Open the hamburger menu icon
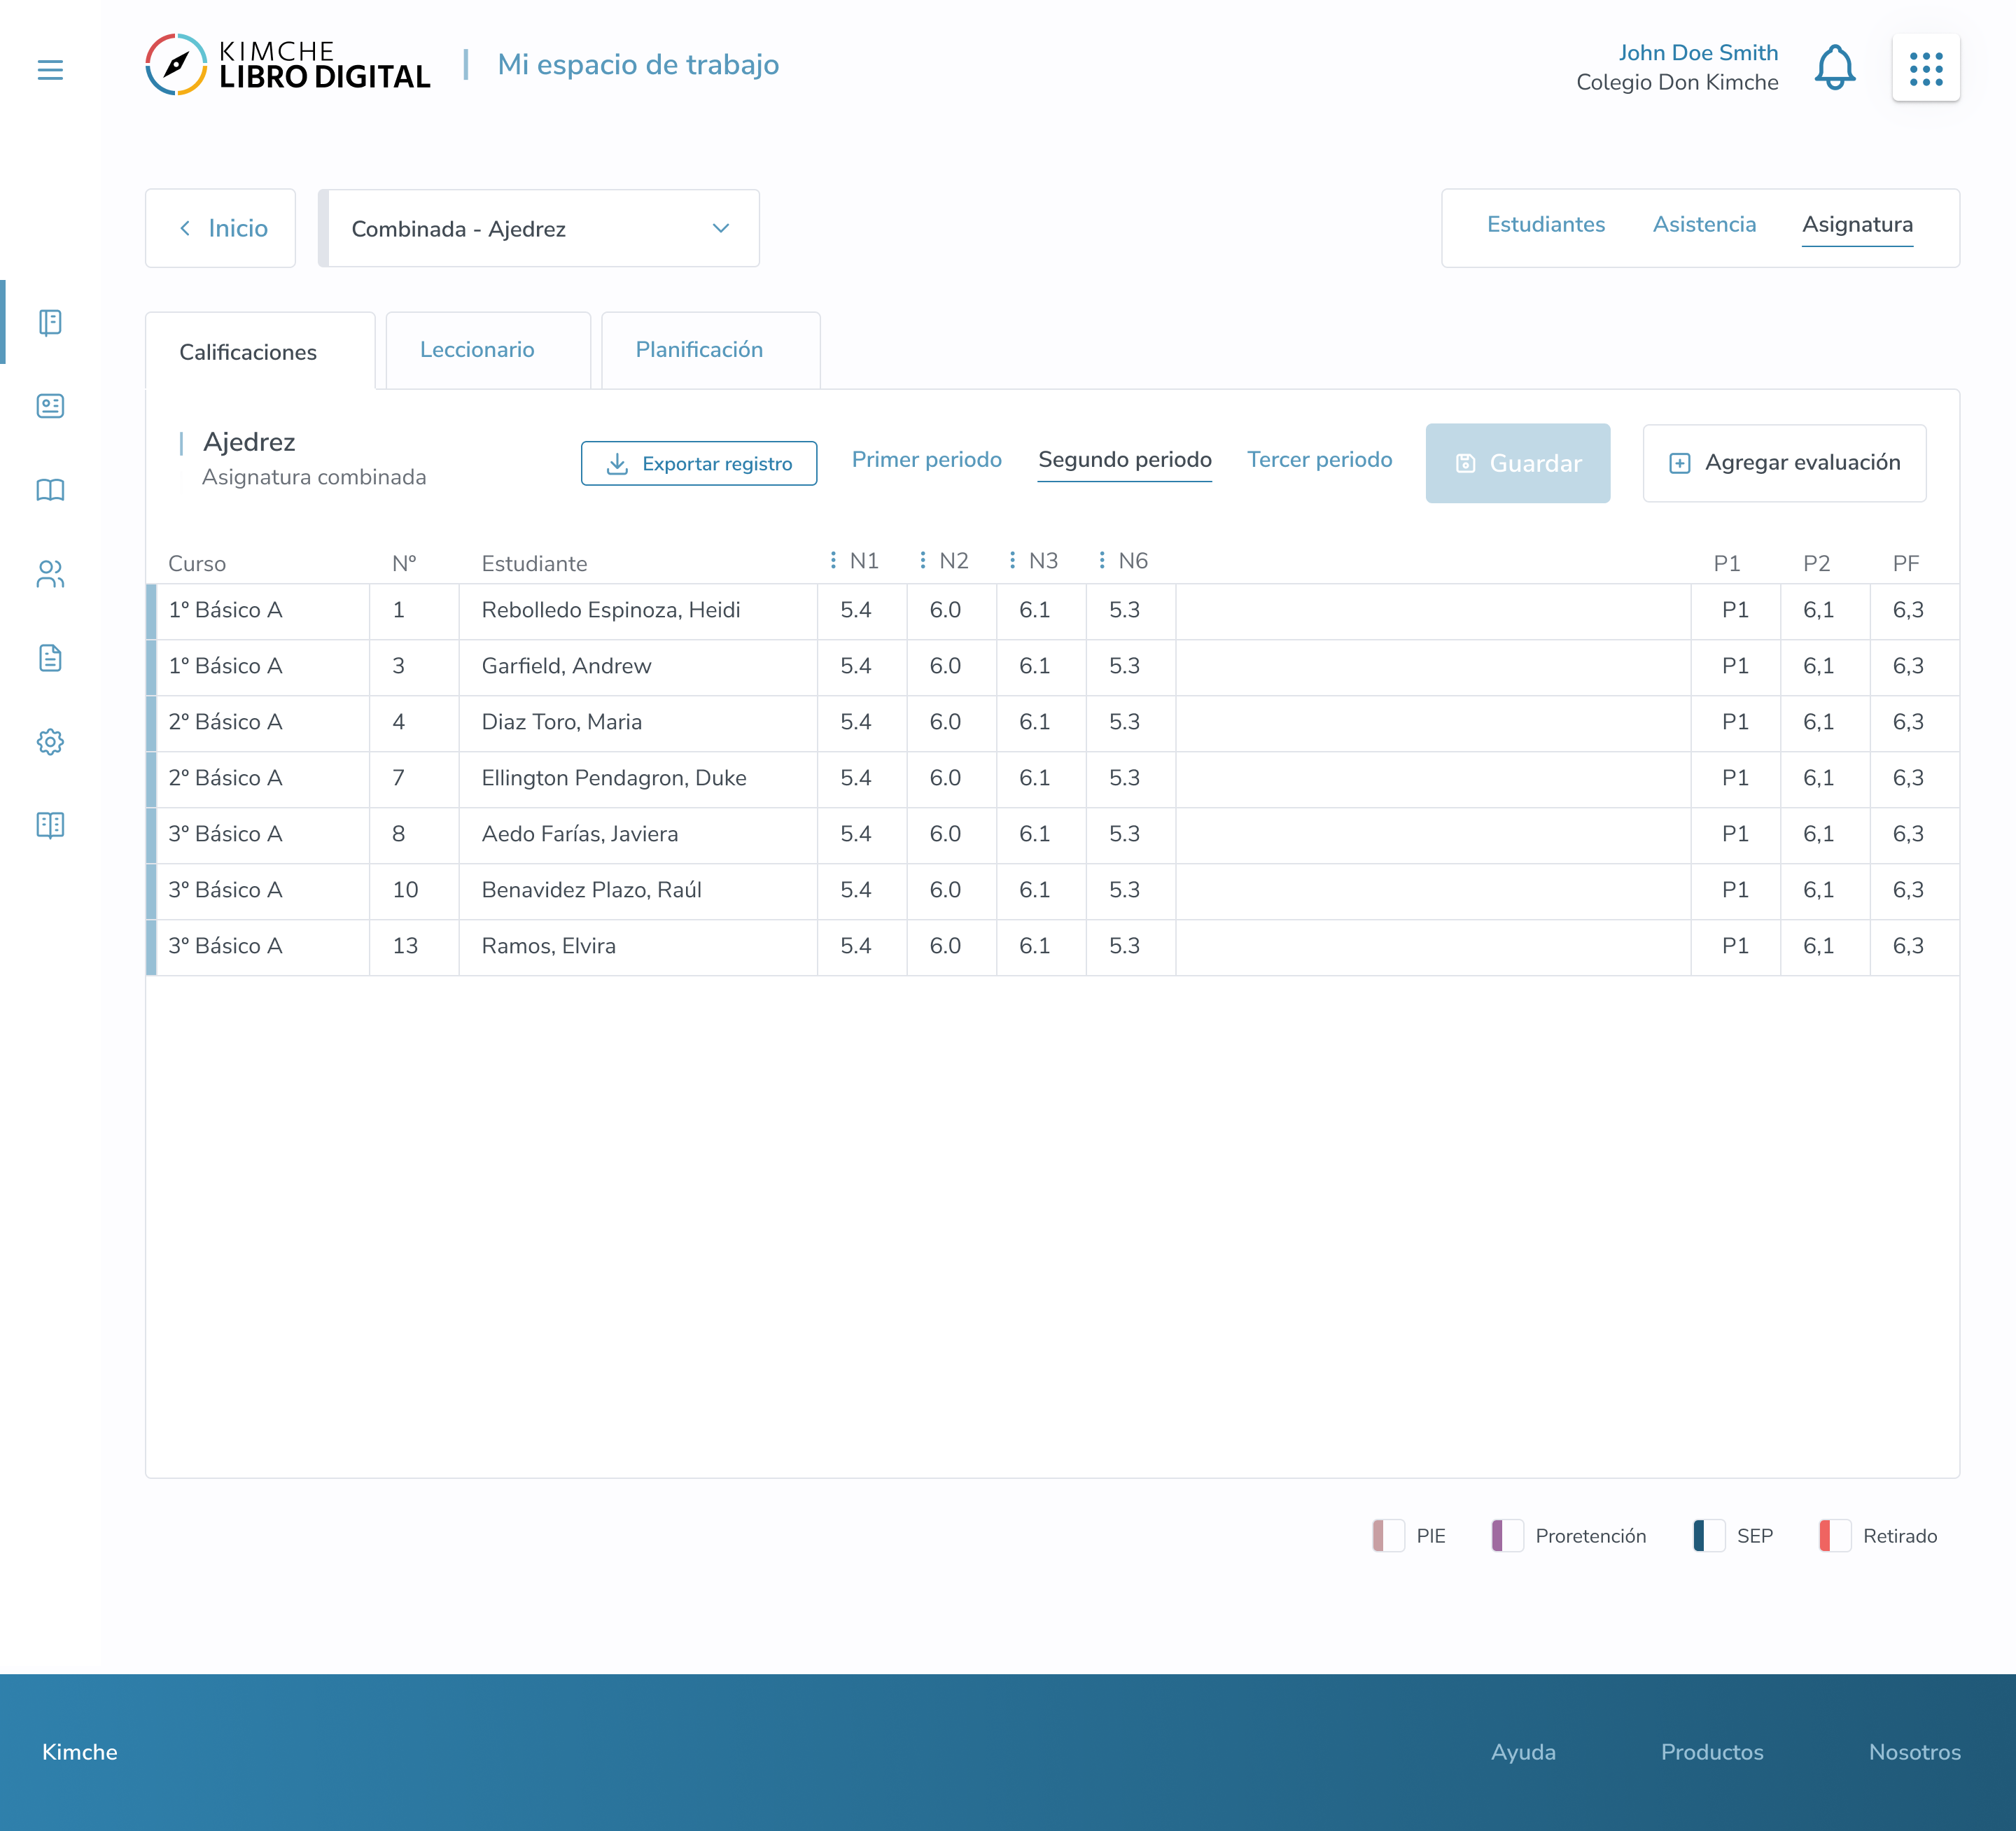Screen dimensions: 2016x1831 coord(50,70)
